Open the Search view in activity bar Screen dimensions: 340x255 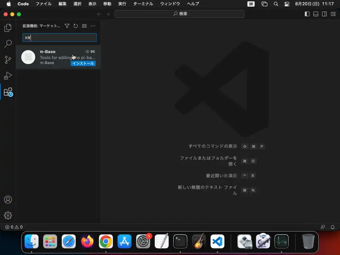pyautogui.click(x=8, y=43)
